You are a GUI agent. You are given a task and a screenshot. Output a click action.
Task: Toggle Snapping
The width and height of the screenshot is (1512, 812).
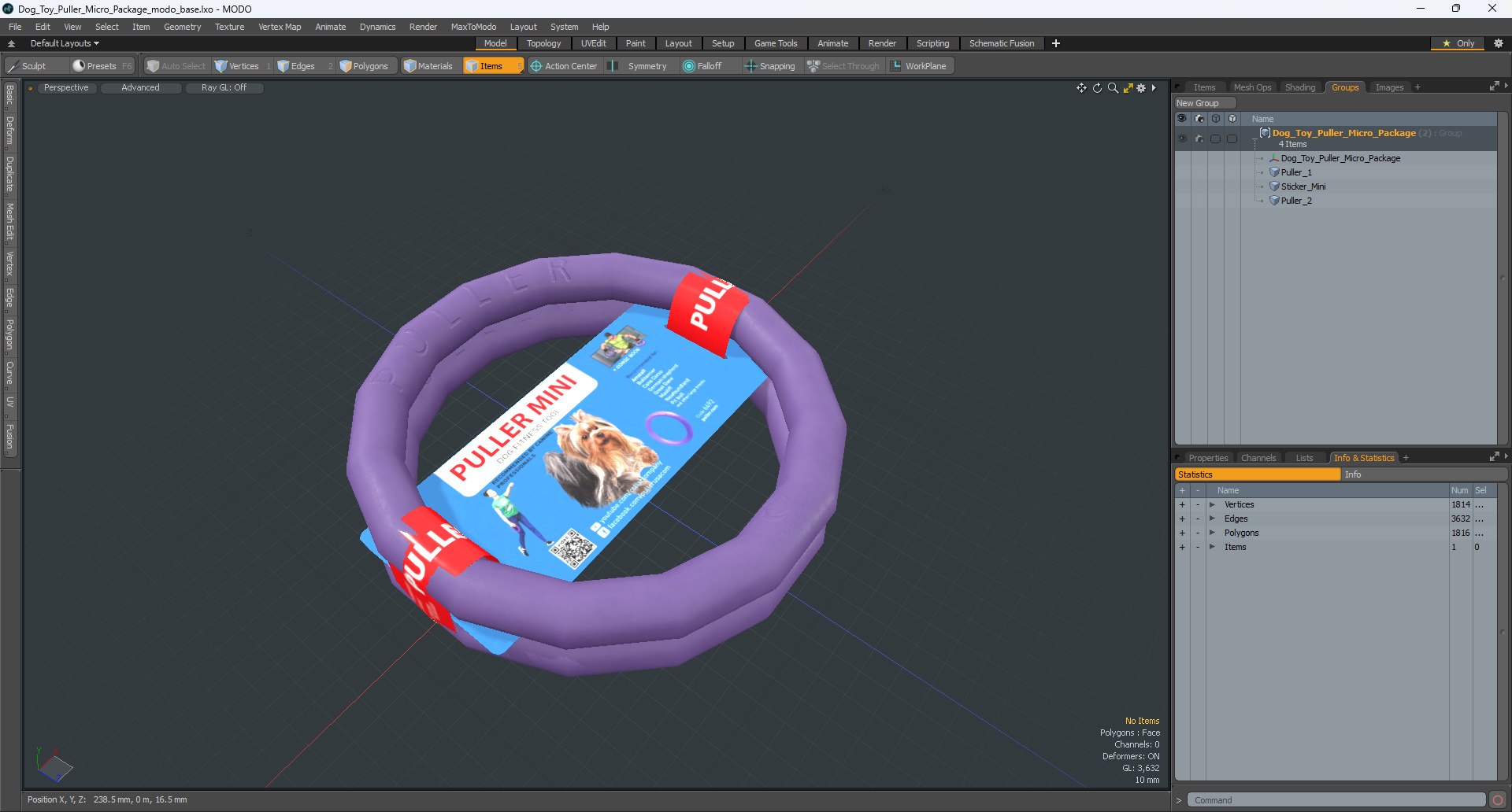770,66
